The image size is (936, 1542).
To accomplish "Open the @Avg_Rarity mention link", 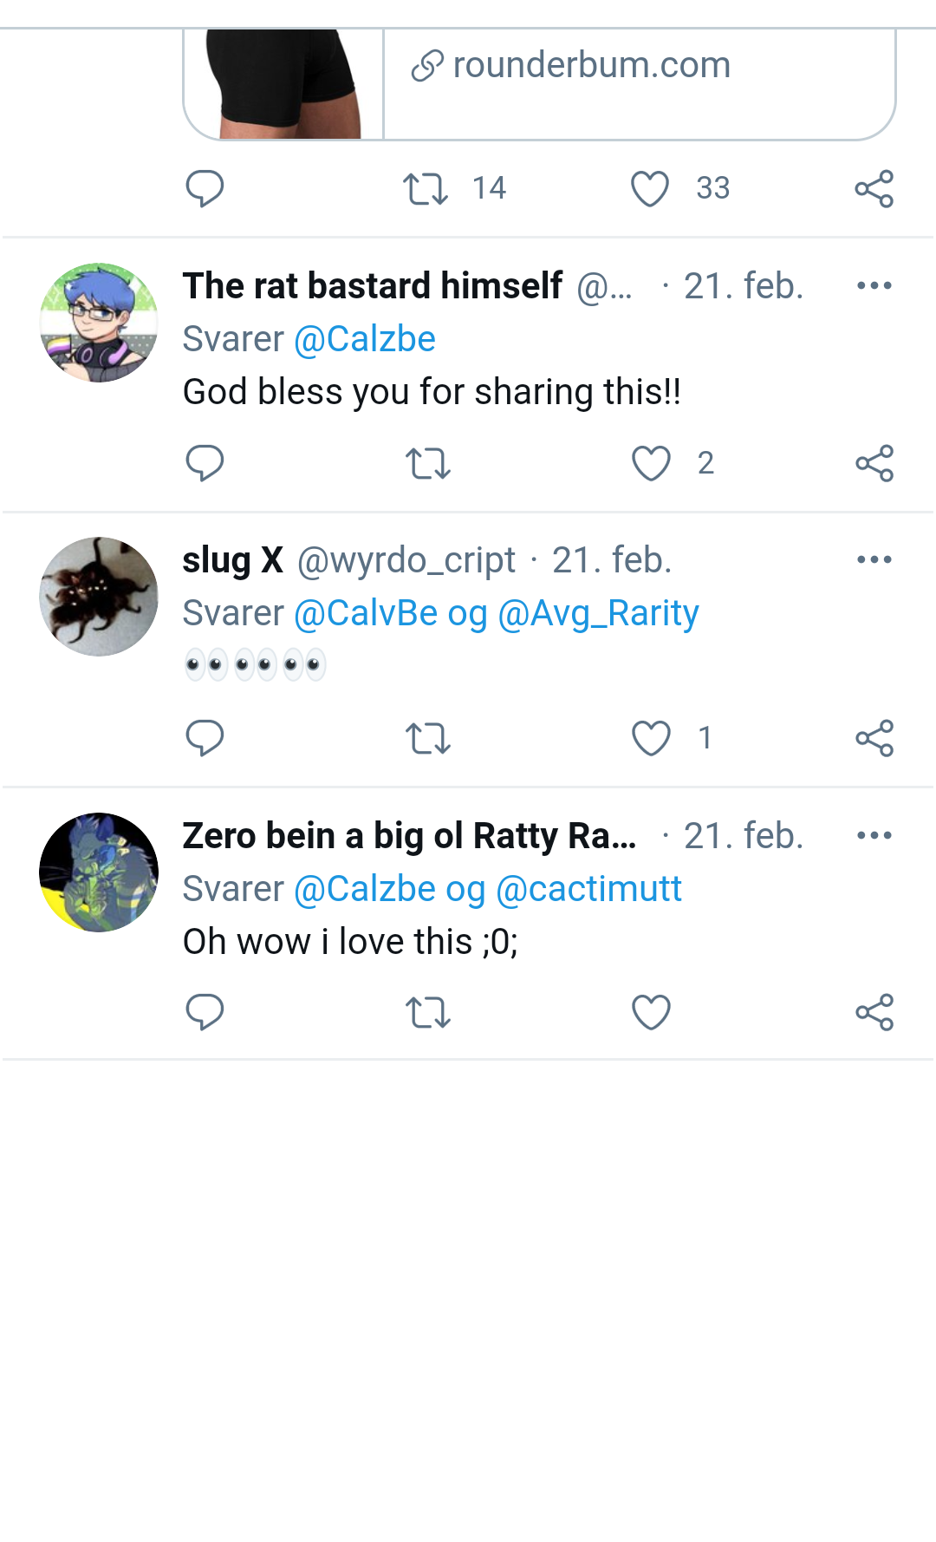I will click(598, 613).
